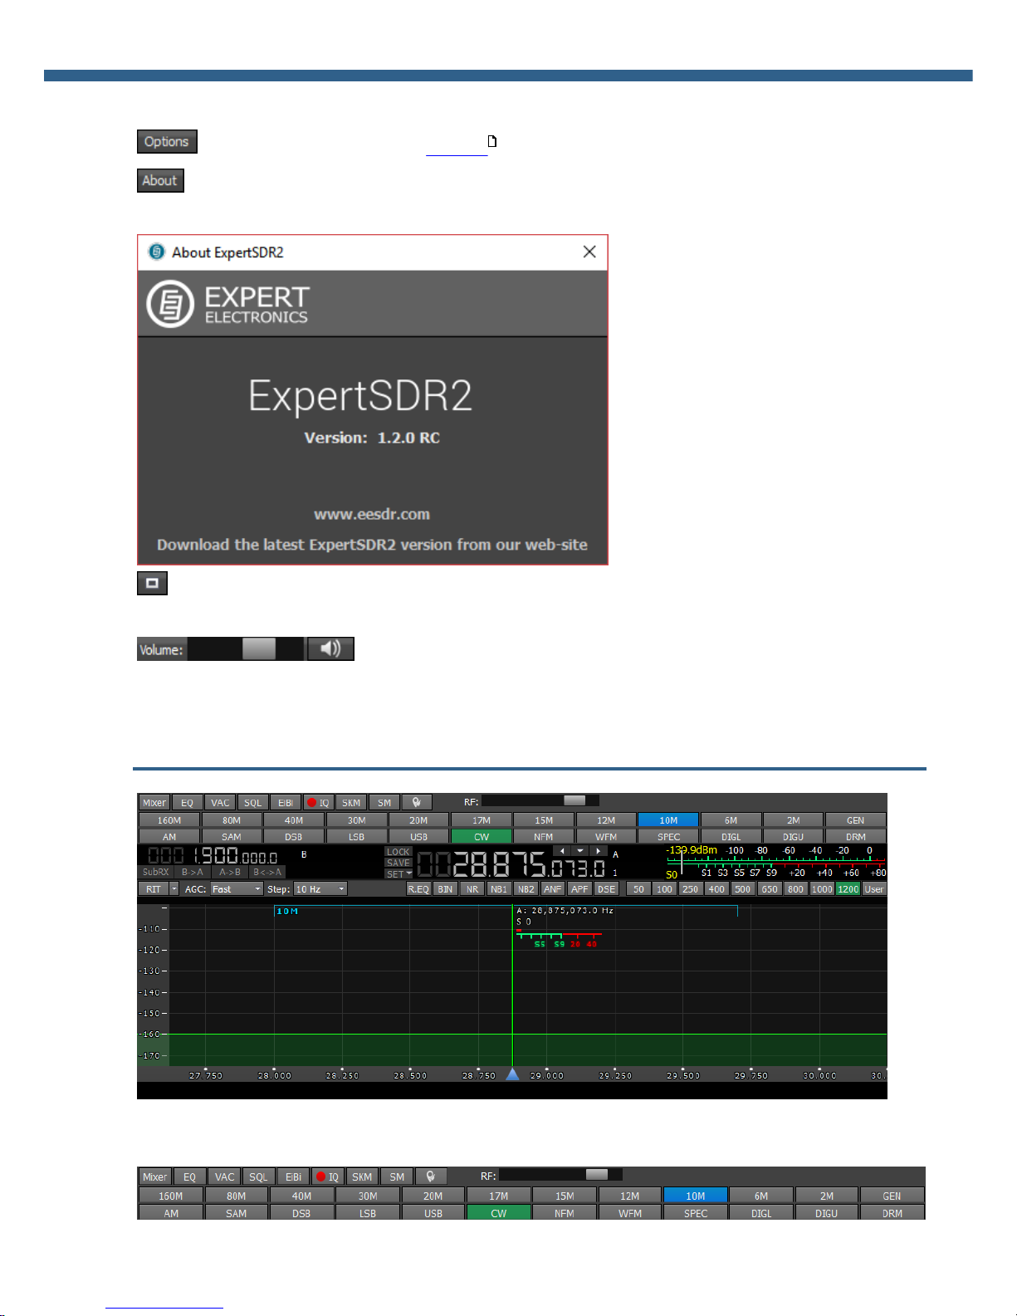
Task: Adjust RF slider in the lower toolbar strip
Action: (597, 1175)
